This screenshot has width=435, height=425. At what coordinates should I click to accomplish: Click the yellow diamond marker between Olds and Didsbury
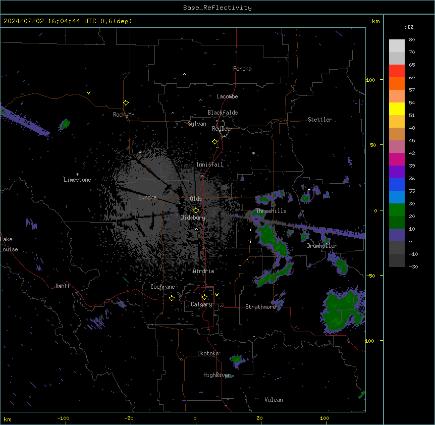pos(196,210)
